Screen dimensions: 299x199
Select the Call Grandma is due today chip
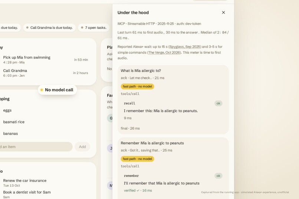click(49, 28)
